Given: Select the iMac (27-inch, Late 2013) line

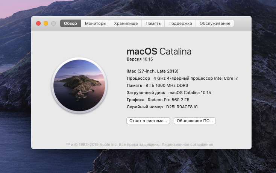Looking at the screenshot, I should coord(153,71).
